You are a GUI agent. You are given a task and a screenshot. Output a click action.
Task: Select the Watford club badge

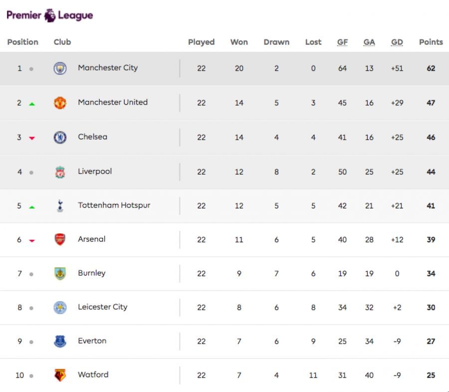click(x=60, y=376)
